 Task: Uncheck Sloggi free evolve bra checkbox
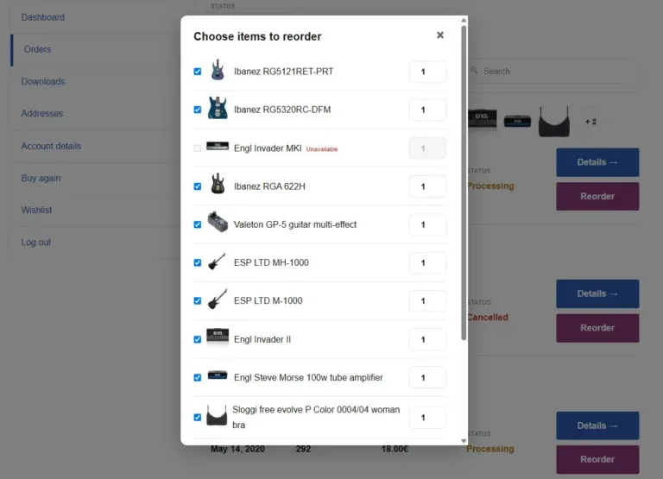point(198,417)
